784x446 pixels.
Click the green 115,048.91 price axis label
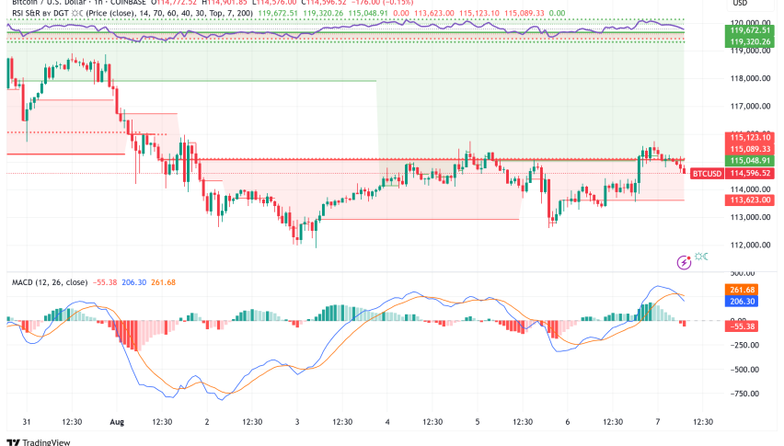tap(750, 160)
